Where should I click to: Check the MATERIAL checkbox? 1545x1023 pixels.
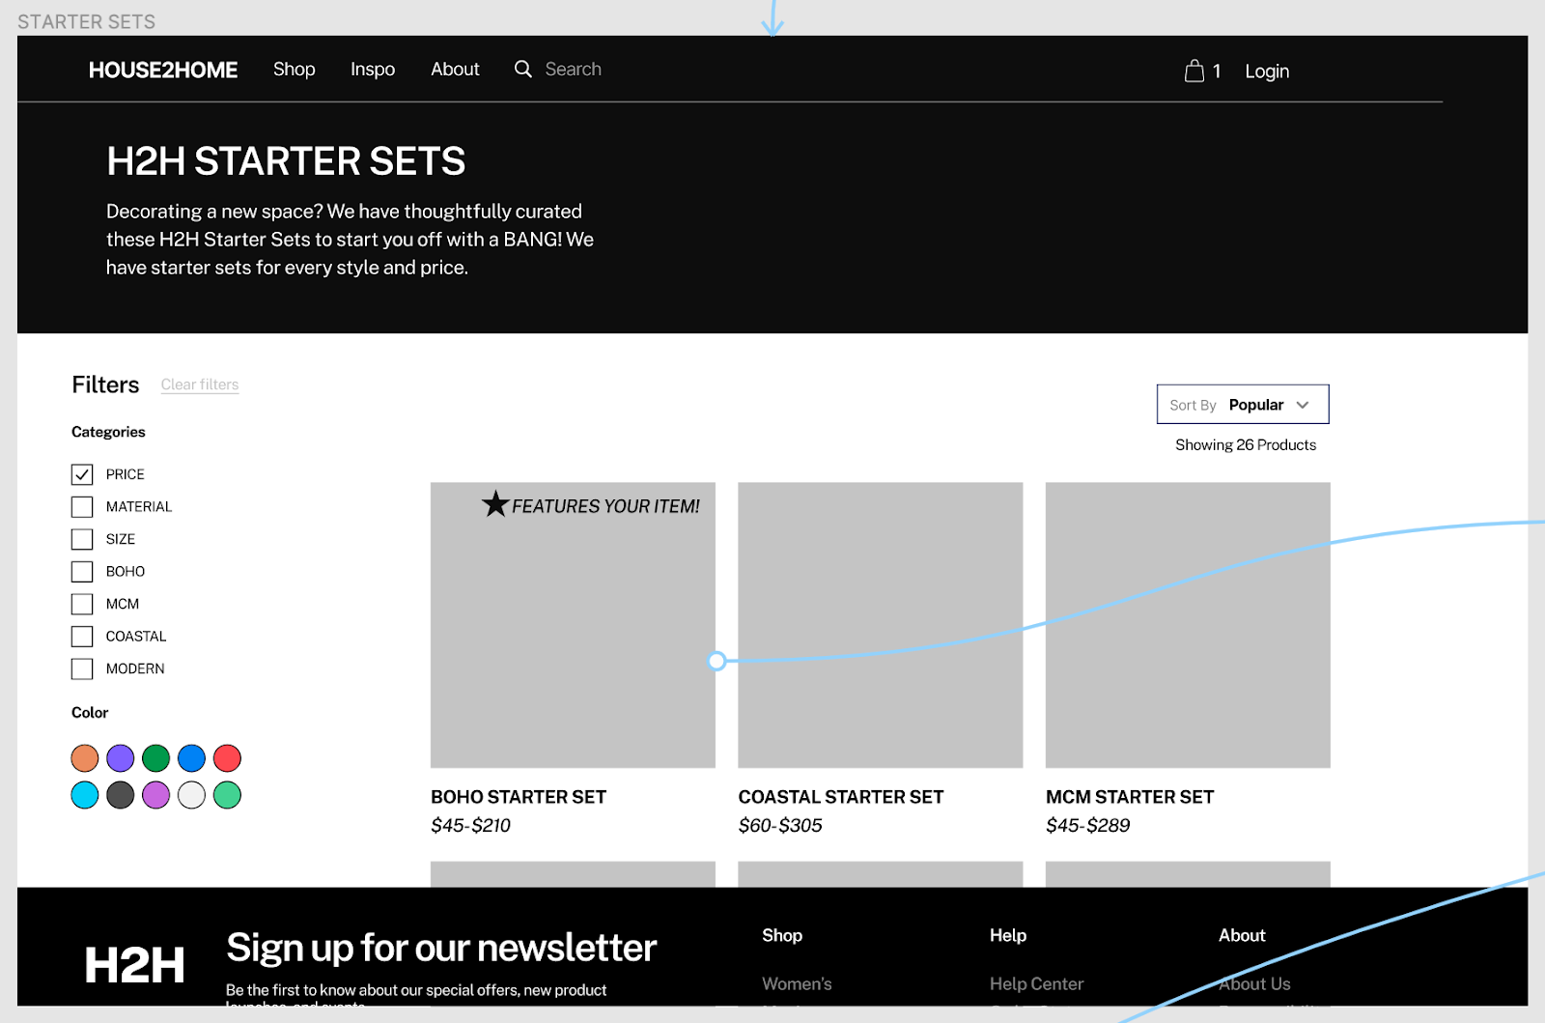[x=82, y=507]
